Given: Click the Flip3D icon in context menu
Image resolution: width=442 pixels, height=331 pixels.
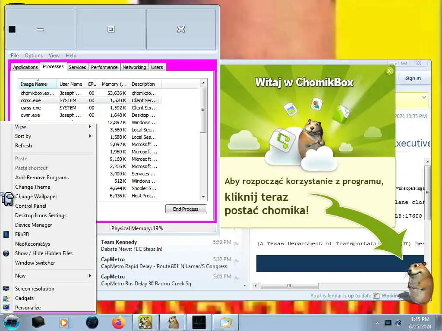Looking at the screenshot, I should (x=6, y=234).
